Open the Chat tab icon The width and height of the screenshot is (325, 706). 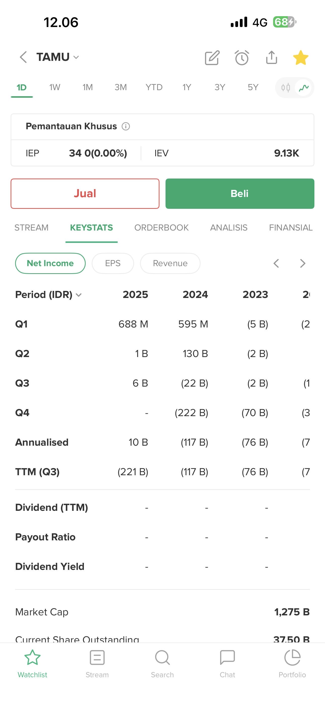click(x=227, y=662)
